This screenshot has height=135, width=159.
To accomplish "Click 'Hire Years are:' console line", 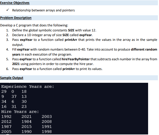I will pyautogui.click(x=20, y=112).
